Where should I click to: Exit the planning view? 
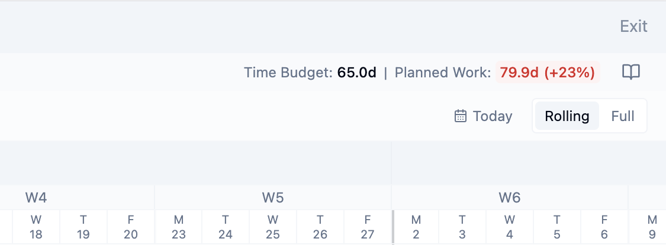click(x=633, y=27)
